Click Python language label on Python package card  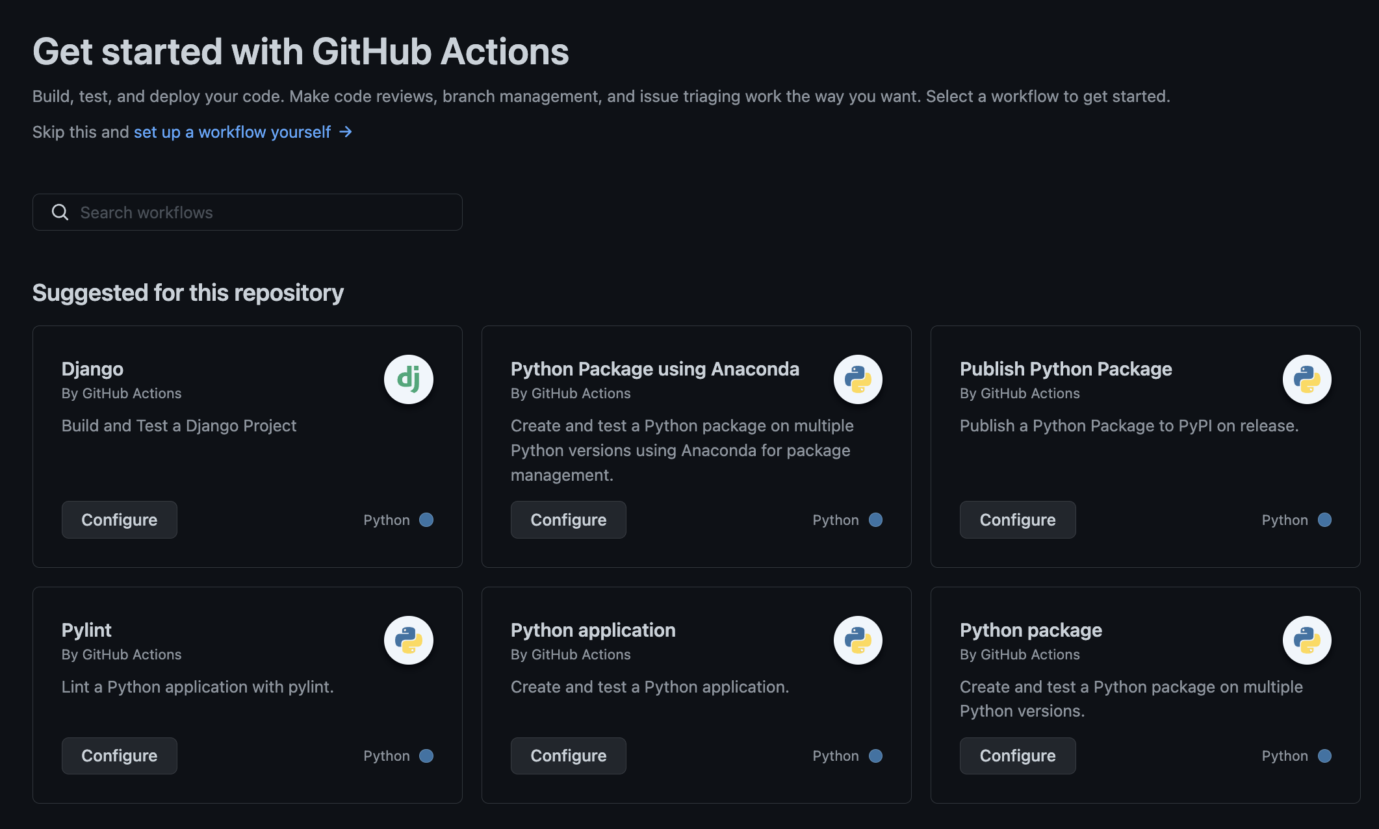(1284, 756)
